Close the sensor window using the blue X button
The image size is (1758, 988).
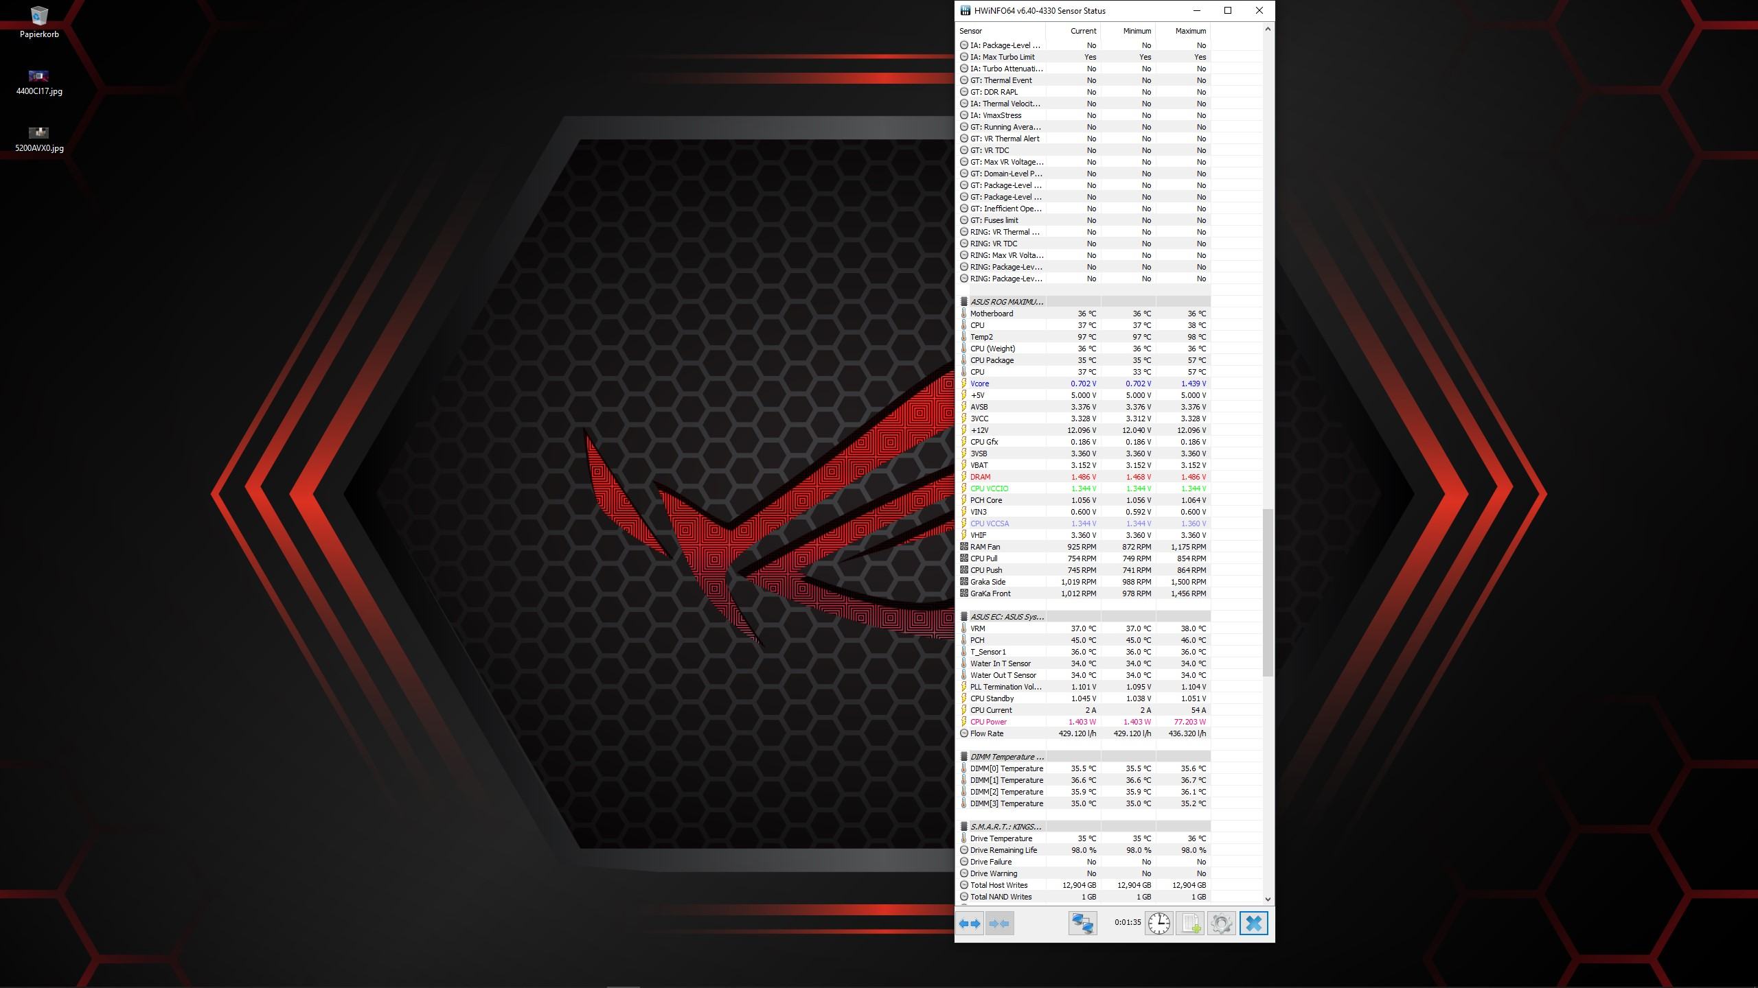click(x=1253, y=924)
